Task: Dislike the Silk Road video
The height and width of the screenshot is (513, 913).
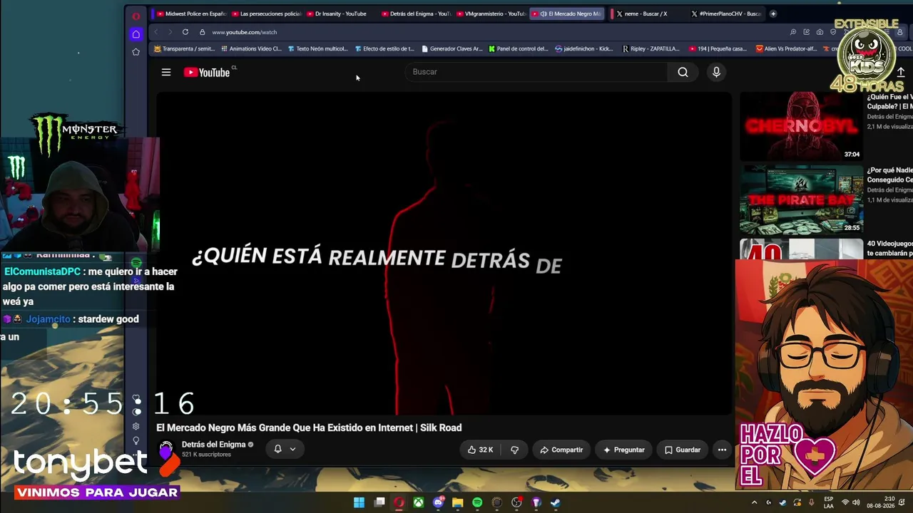Action: coord(514,450)
